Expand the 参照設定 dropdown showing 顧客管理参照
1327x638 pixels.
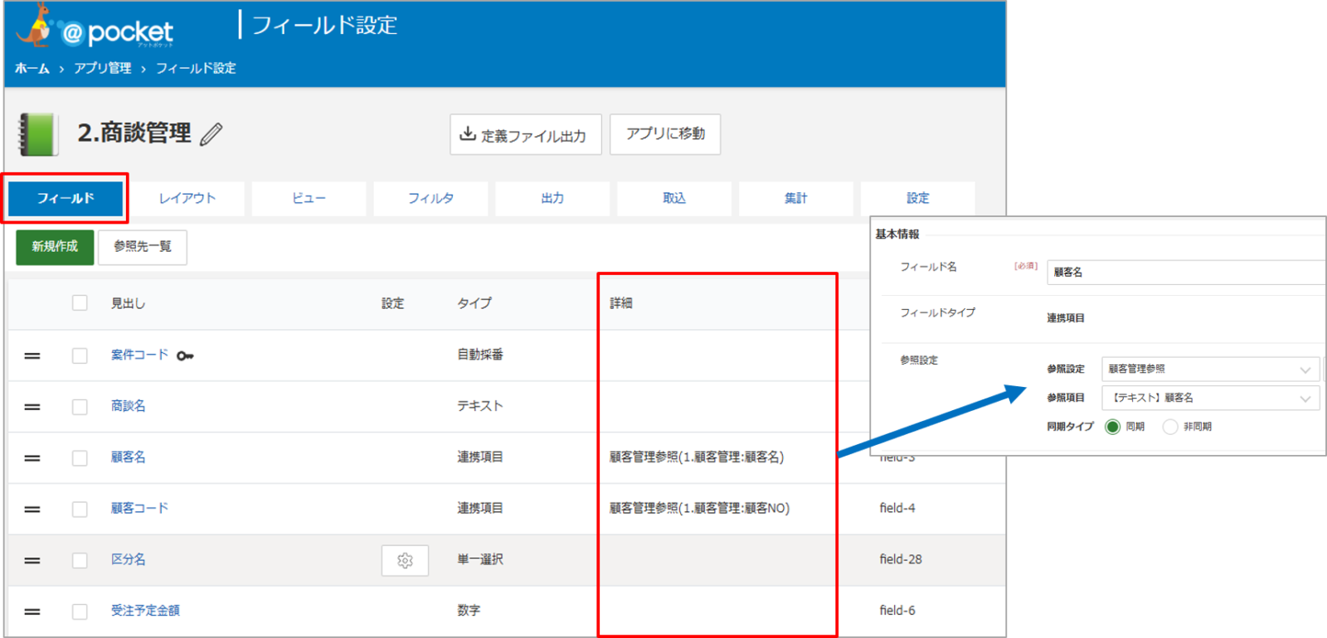point(1210,370)
